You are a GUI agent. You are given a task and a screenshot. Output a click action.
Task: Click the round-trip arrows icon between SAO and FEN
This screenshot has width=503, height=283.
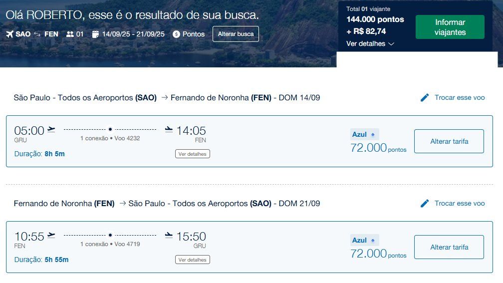click(x=37, y=34)
